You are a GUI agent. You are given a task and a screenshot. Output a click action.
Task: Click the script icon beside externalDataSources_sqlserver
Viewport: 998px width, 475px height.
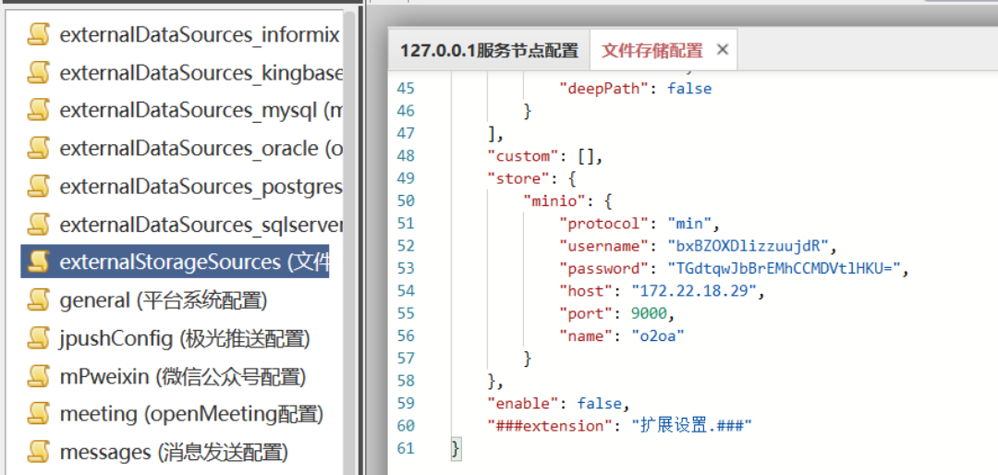tap(39, 224)
